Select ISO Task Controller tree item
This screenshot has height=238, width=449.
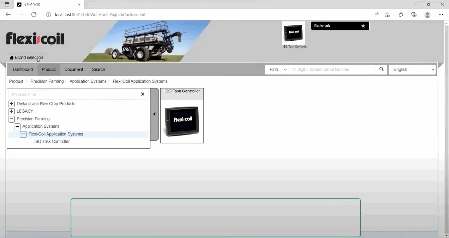pos(52,142)
